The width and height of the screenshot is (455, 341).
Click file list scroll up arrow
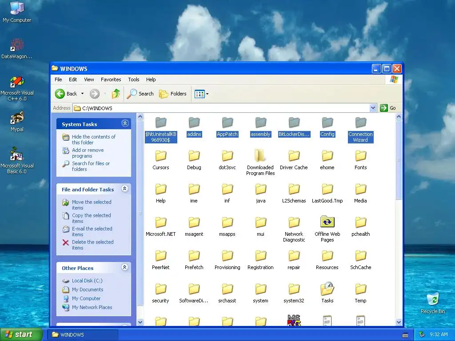(x=399, y=117)
